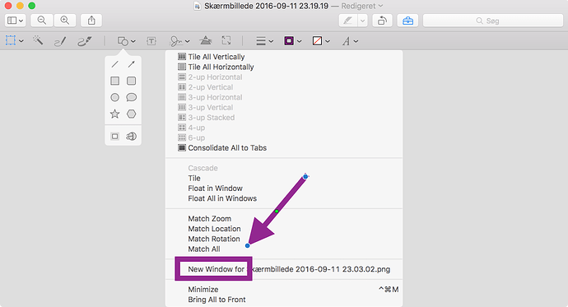Zoom out with the minus magnifier
This screenshot has height=307, width=568.
(42, 21)
